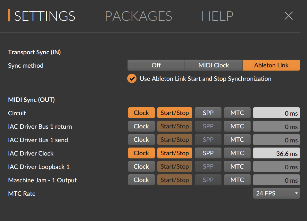The height and width of the screenshot is (221, 307).
Task: Click the MIDI Sync (OUT) heading
Action: click(31, 100)
